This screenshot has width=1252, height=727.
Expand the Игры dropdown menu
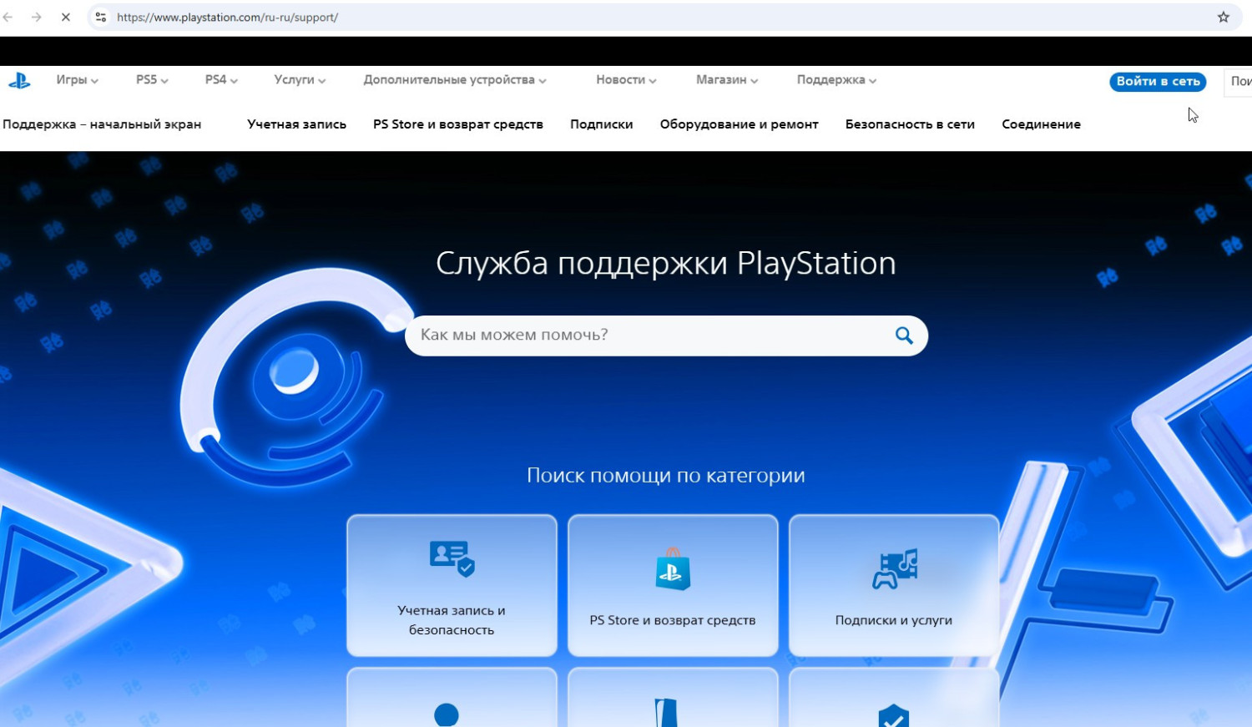77,80
